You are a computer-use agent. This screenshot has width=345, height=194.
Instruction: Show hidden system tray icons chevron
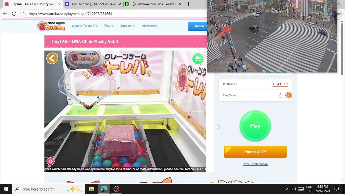tap(287, 189)
